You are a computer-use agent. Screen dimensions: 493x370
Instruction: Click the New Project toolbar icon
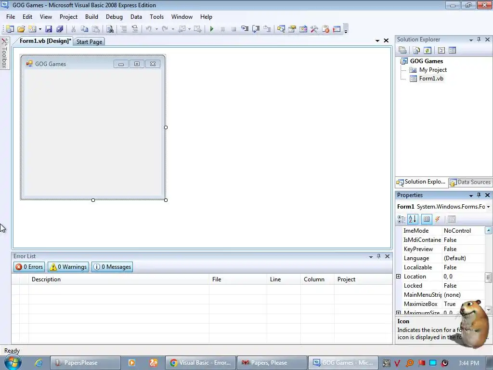tap(10, 29)
